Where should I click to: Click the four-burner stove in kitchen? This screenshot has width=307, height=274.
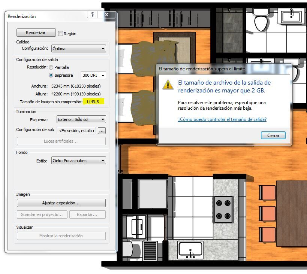click(x=223, y=210)
